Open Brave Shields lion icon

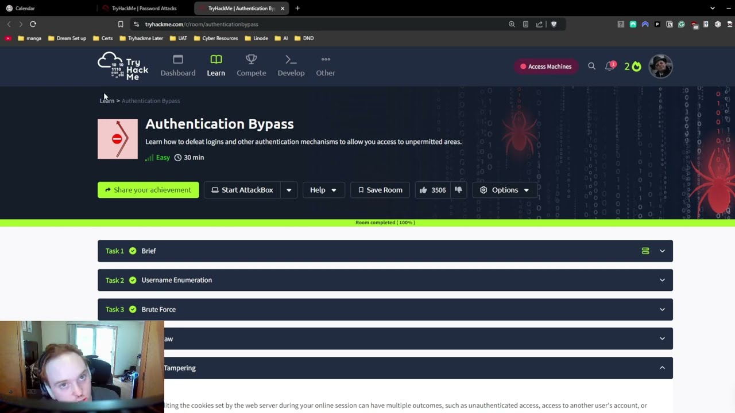tap(554, 24)
